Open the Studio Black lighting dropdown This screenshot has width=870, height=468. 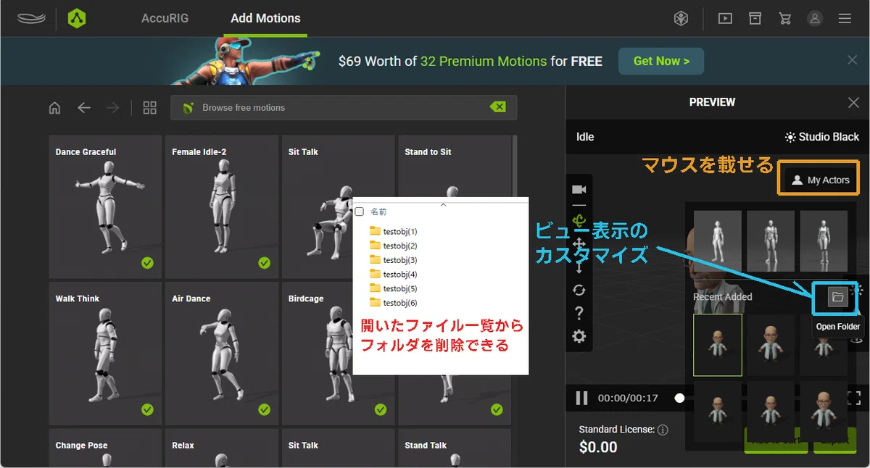pyautogui.click(x=822, y=137)
